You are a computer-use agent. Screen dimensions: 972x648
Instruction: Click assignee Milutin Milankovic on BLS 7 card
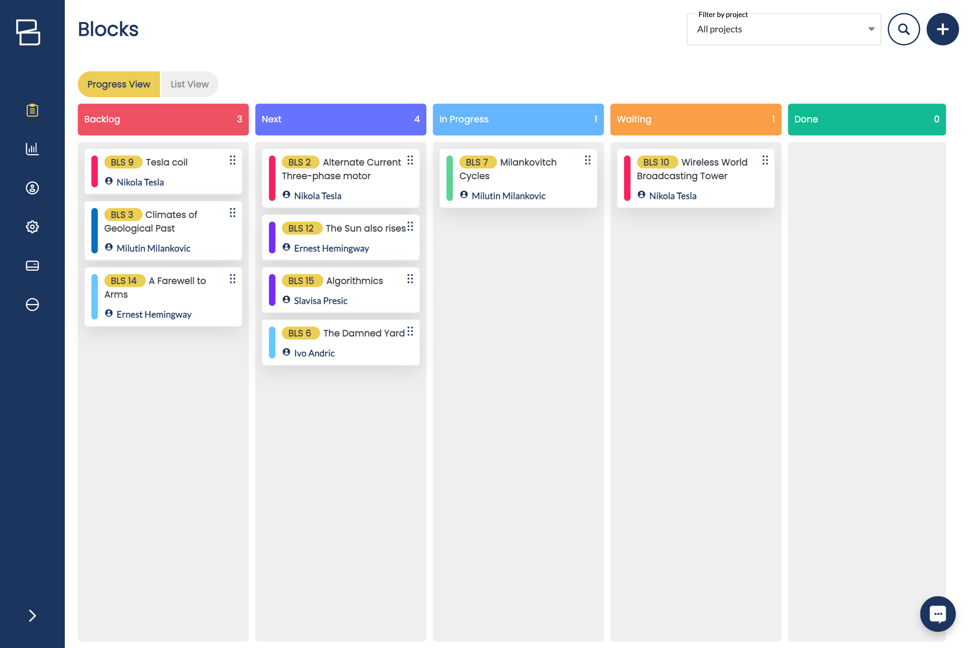click(x=509, y=196)
